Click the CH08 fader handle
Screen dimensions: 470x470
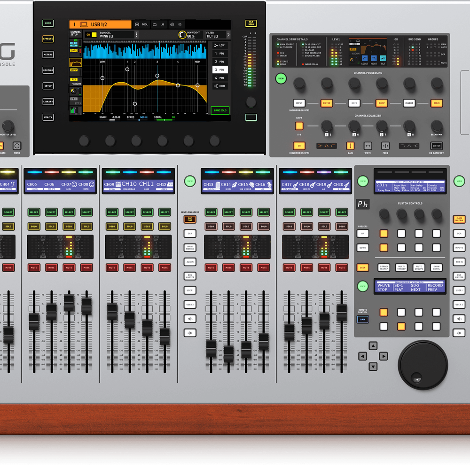click(86, 306)
